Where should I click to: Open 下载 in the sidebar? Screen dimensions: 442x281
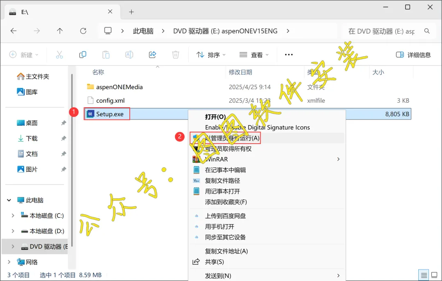tap(27, 138)
